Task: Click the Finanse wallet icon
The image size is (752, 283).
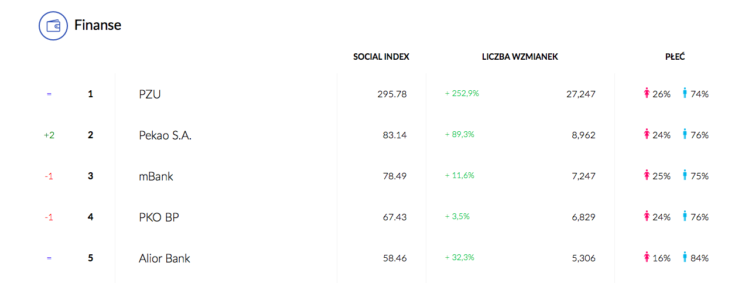Action: [x=53, y=26]
